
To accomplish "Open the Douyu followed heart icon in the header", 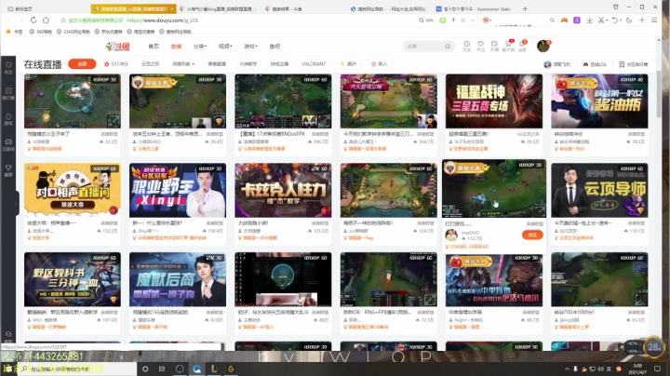I will (x=481, y=46).
